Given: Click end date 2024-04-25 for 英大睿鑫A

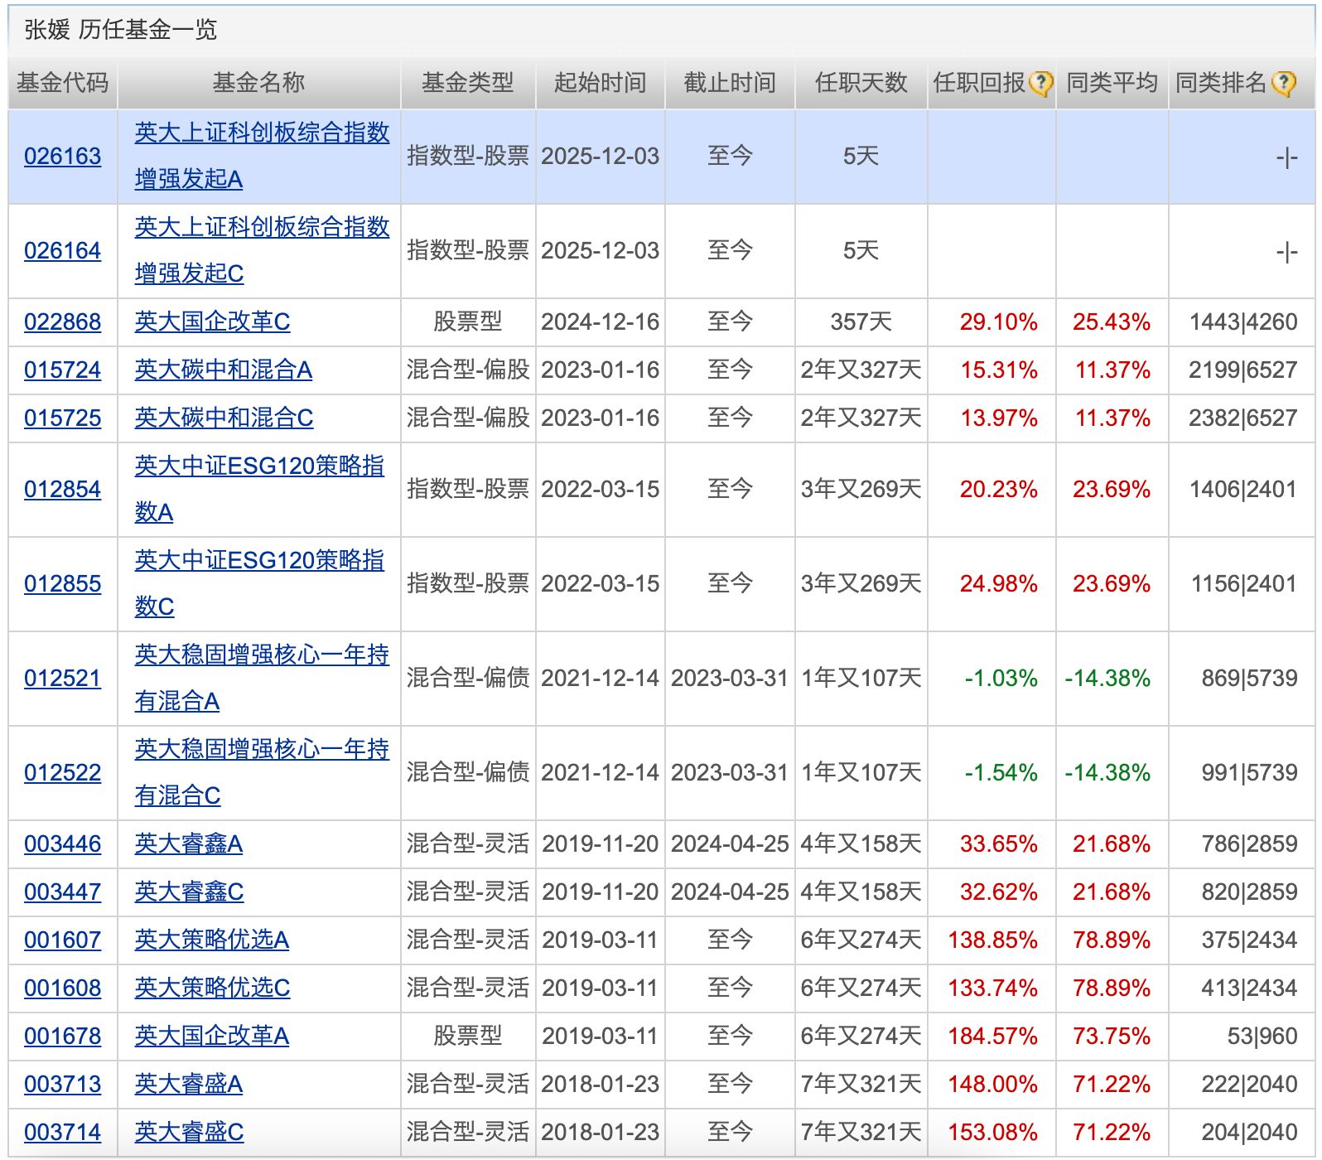Looking at the screenshot, I should 730,843.
